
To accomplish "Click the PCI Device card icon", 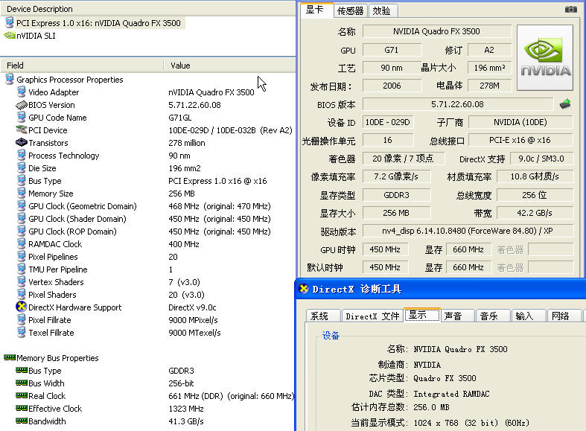I will [x=22, y=130].
